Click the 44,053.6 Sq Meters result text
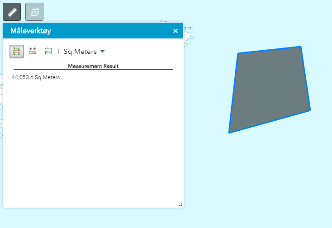Image resolution: width=332 pixels, height=228 pixels. [36, 77]
